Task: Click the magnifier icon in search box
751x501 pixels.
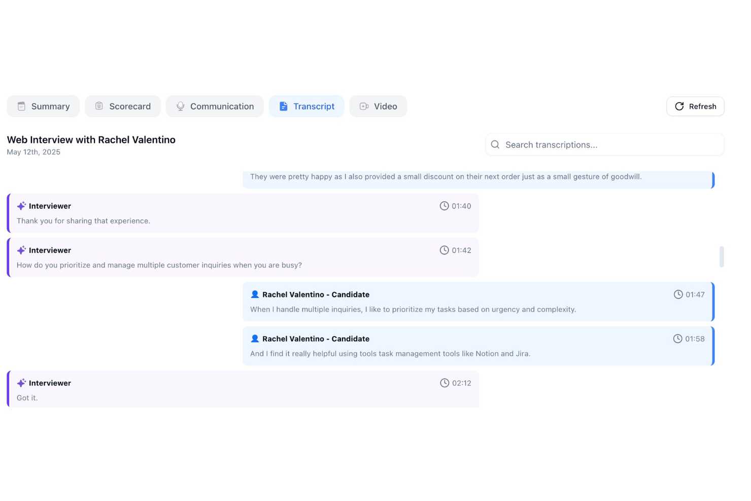Action: [495, 145]
